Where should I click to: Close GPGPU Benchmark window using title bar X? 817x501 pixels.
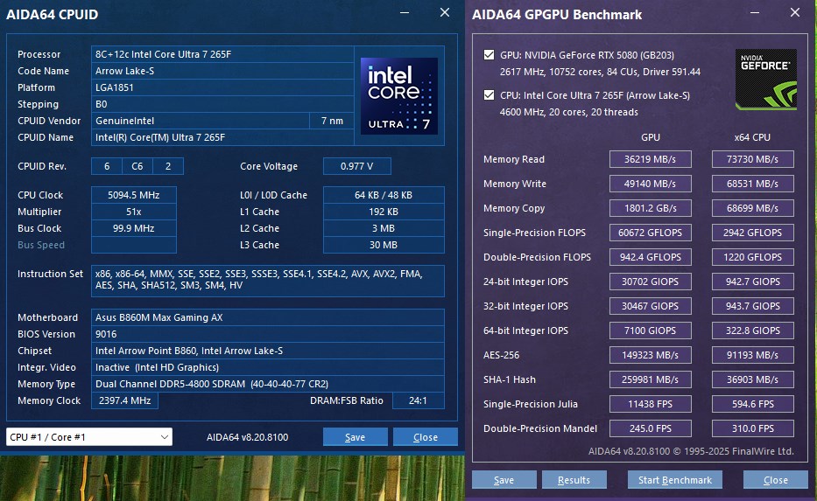pyautogui.click(x=794, y=13)
